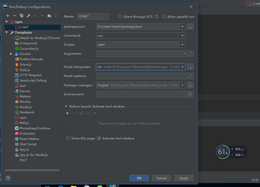
Task: Click the Apply button
Action: pos(184,178)
